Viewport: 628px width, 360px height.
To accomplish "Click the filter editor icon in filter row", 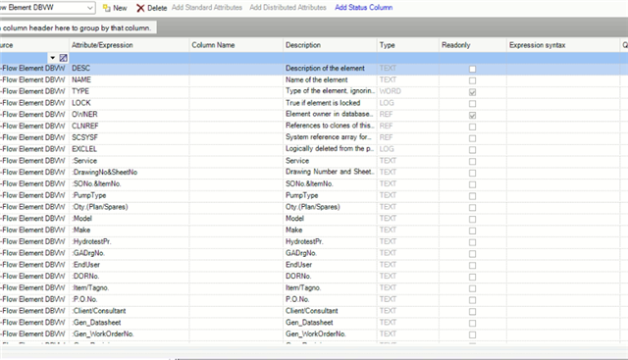I will coord(63,58).
